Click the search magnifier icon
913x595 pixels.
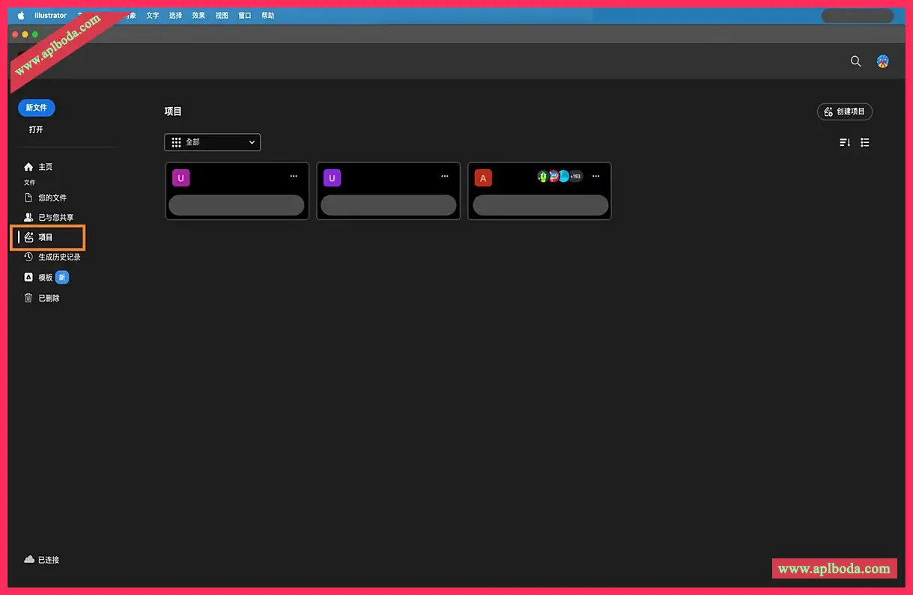point(855,61)
